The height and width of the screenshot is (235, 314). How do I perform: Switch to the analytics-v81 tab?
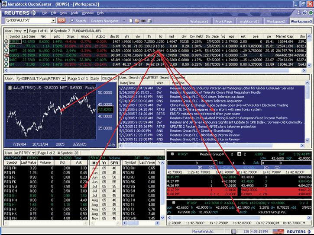[250, 21]
